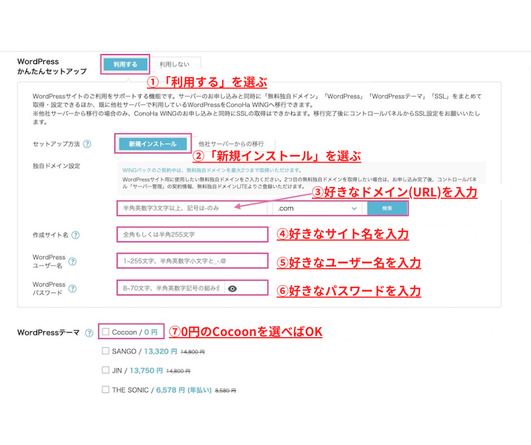
Task: Toggle password visibility eye icon
Action: click(232, 289)
